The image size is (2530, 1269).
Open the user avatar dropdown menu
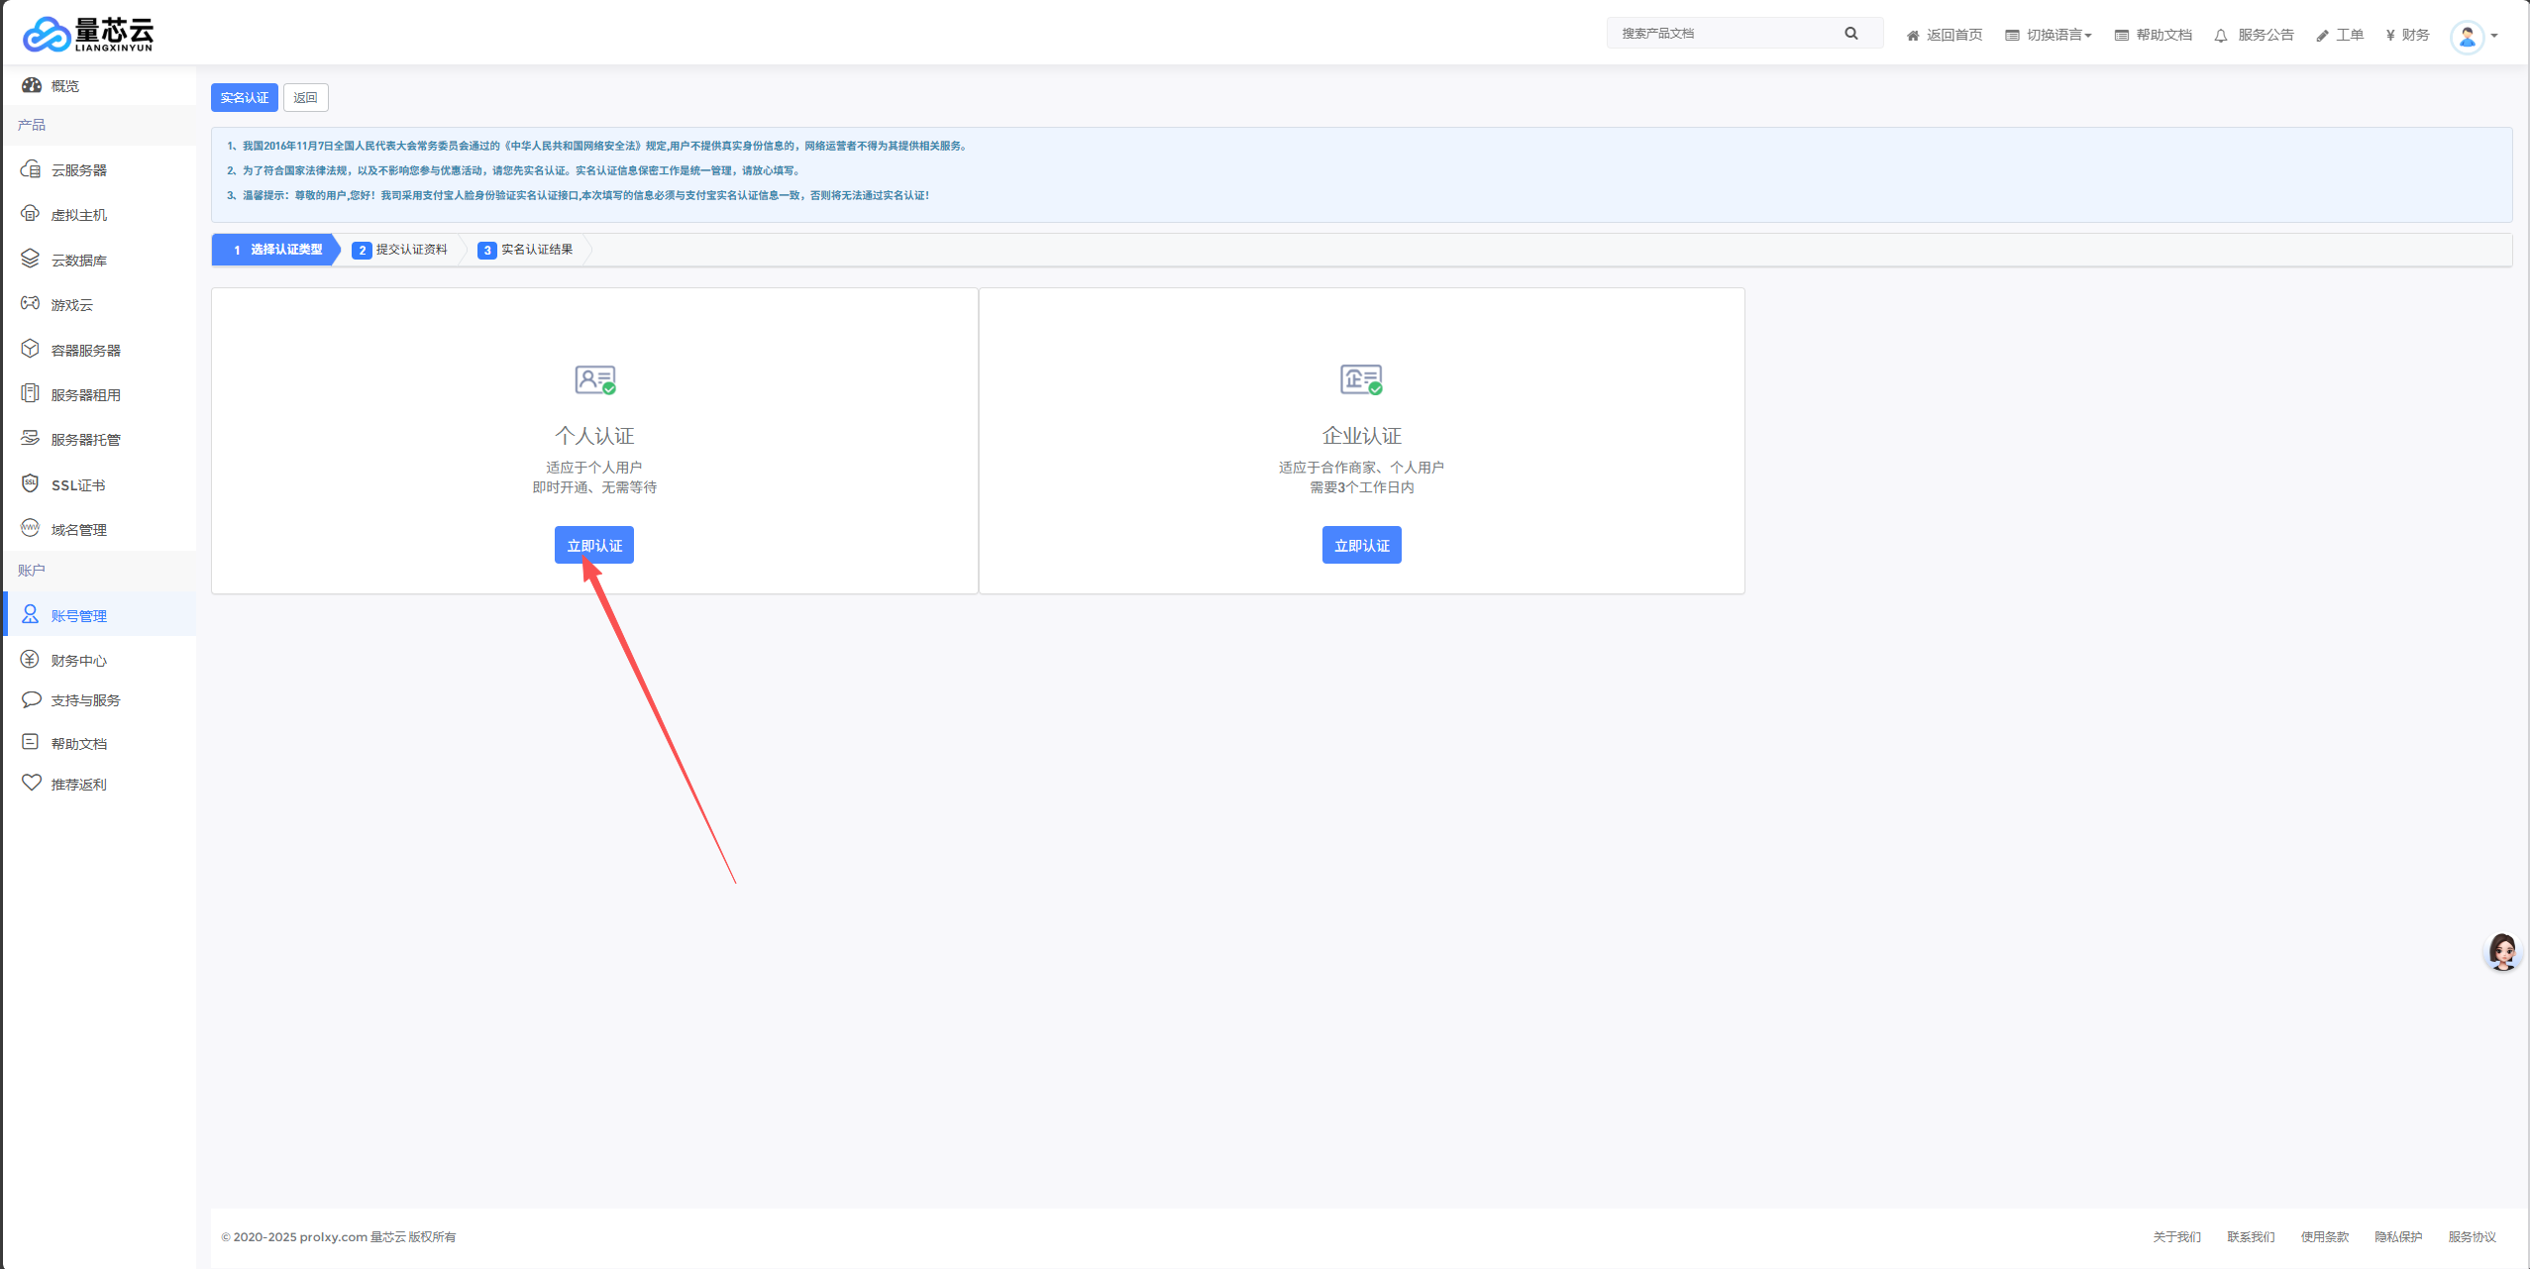(x=2474, y=37)
